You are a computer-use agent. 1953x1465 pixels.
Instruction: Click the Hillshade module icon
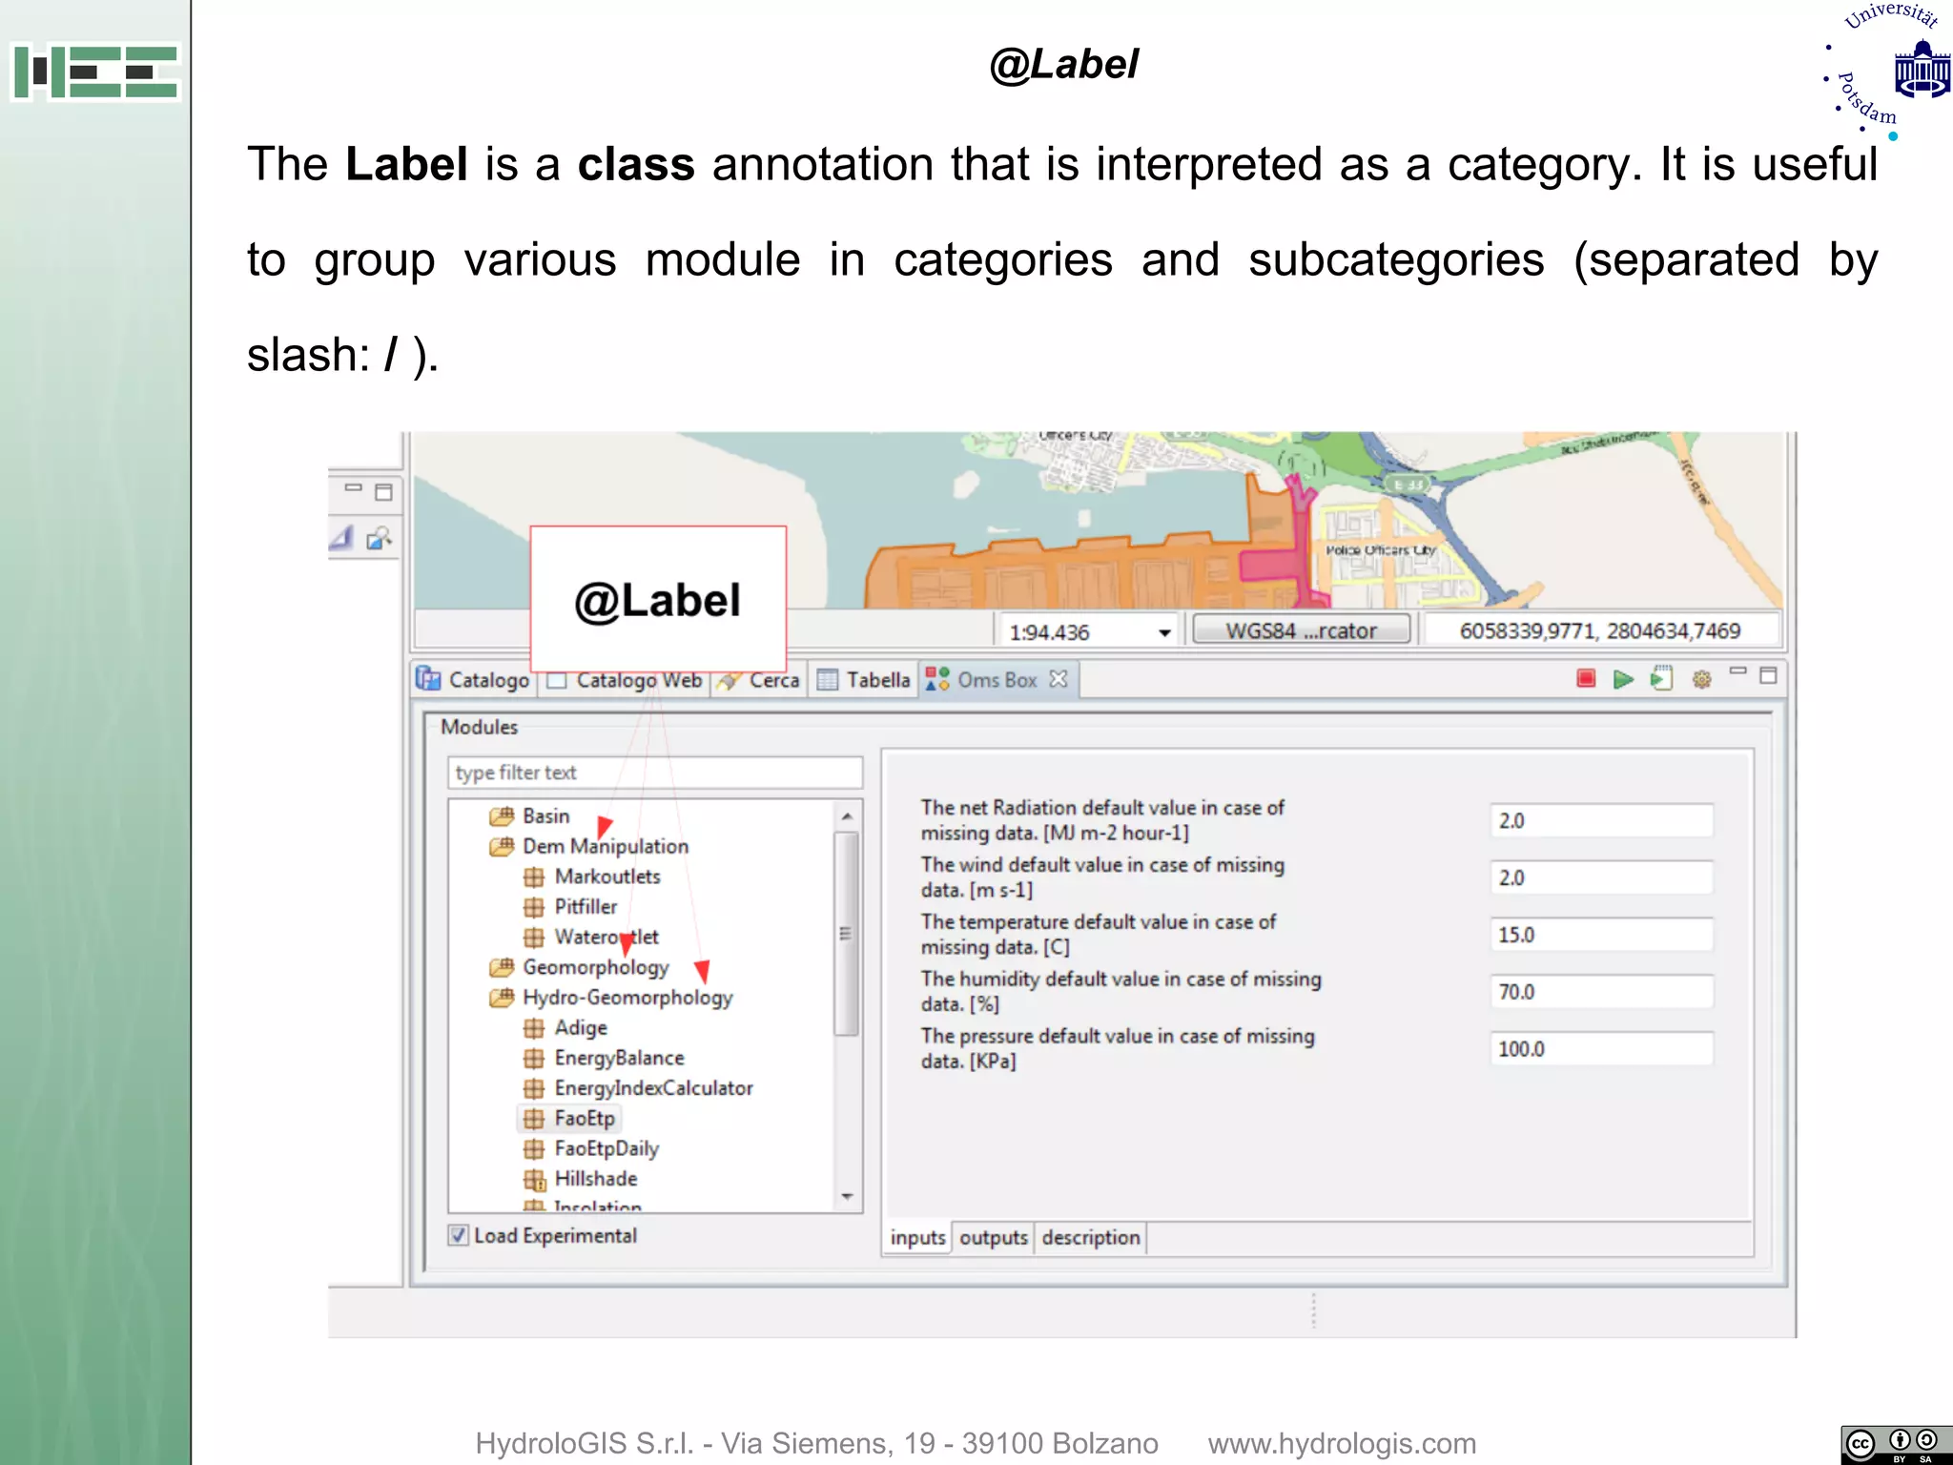534,1180
